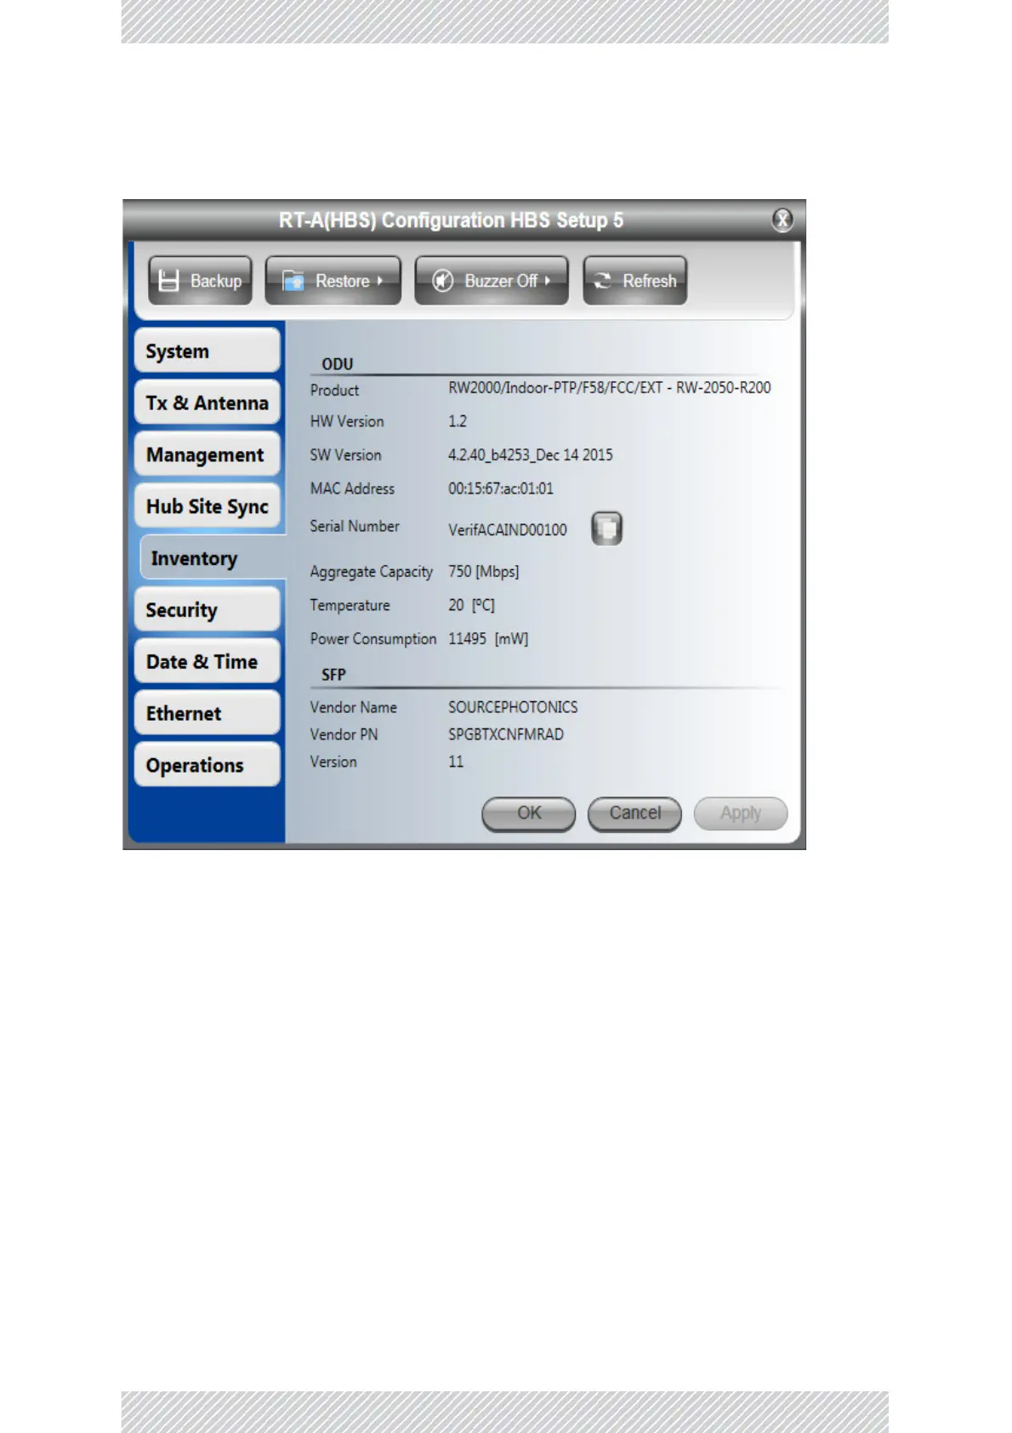Select the Hub Site Sync tab
This screenshot has height=1433, width=1012.
(x=207, y=506)
